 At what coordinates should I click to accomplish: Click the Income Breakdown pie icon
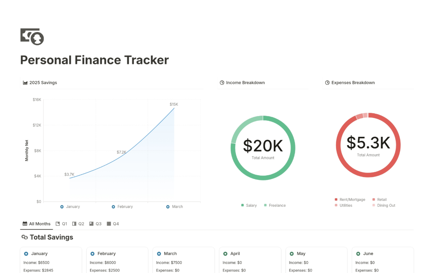222,83
